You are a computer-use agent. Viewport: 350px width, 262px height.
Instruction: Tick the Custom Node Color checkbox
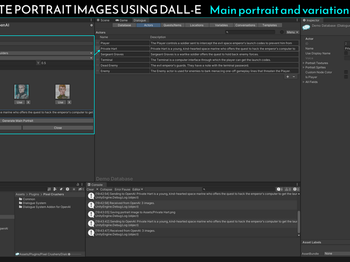pos(346,72)
